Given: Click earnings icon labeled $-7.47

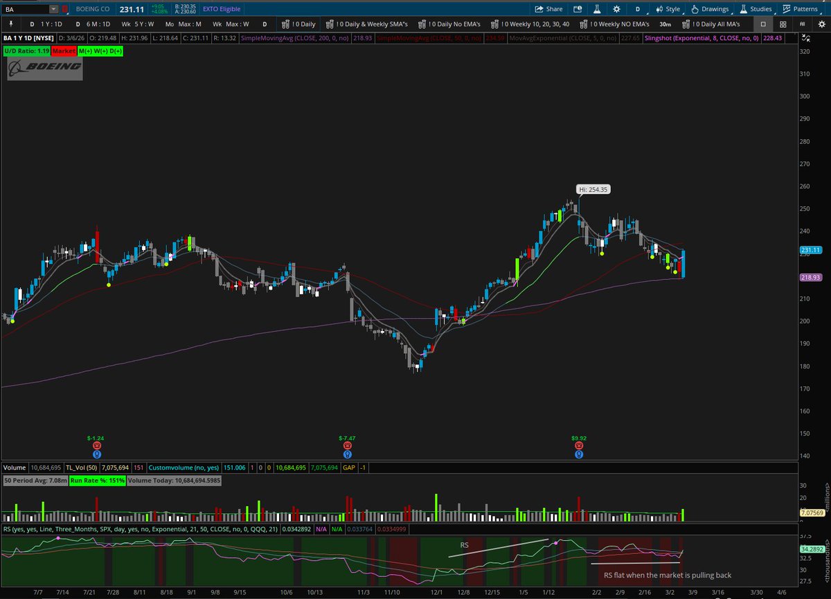Looking at the screenshot, I should coord(347,447).
